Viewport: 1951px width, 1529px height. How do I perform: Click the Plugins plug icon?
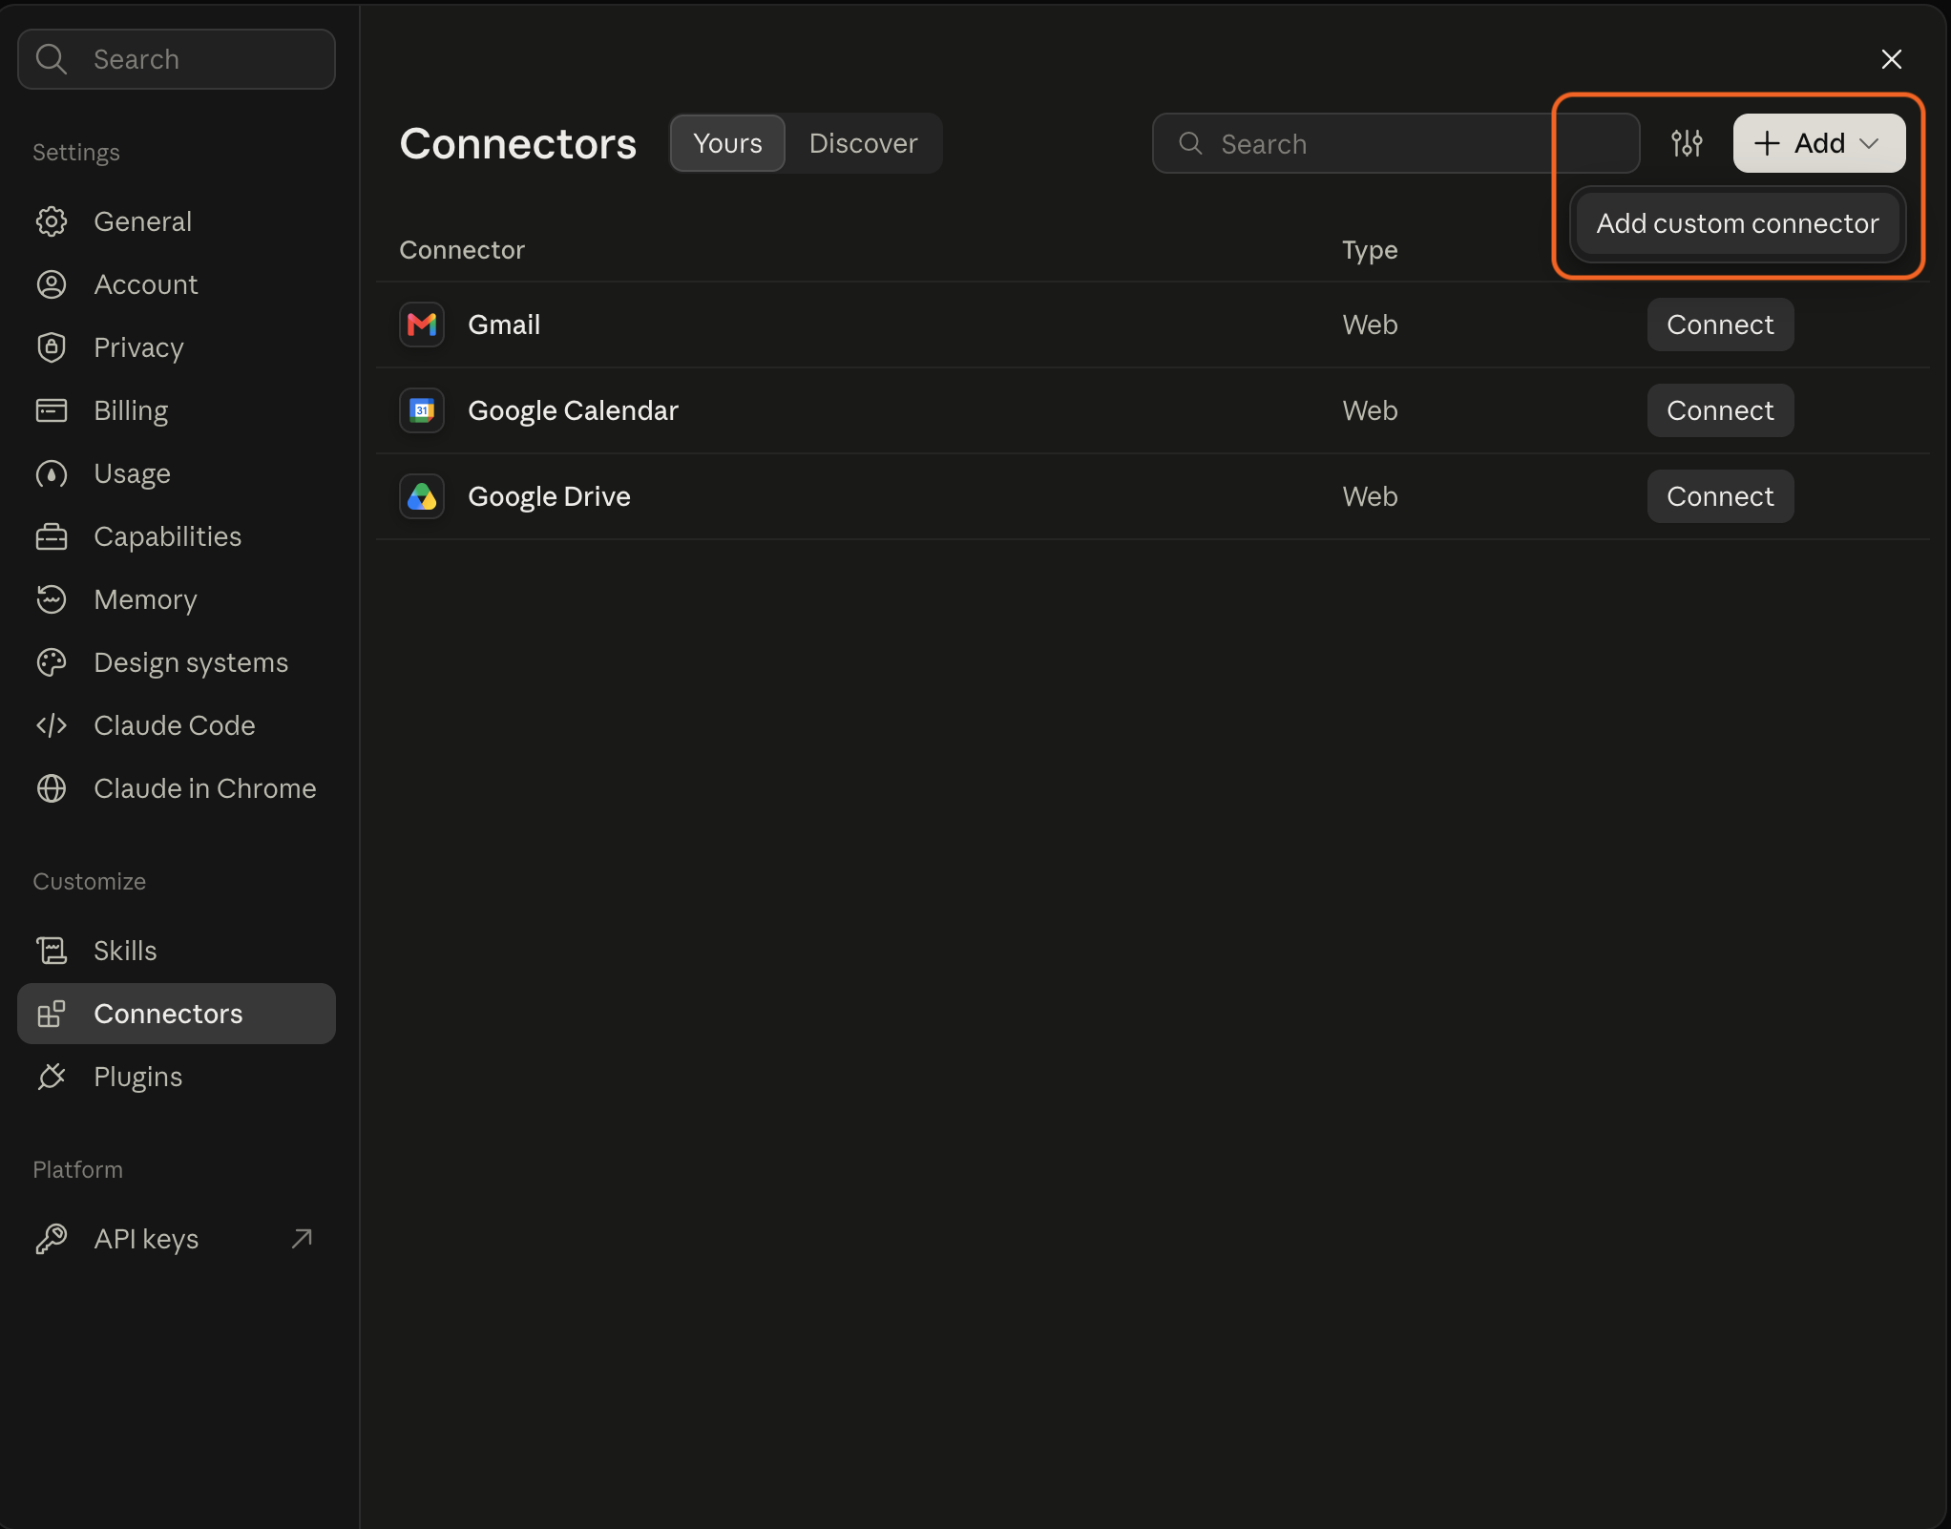pos(52,1077)
